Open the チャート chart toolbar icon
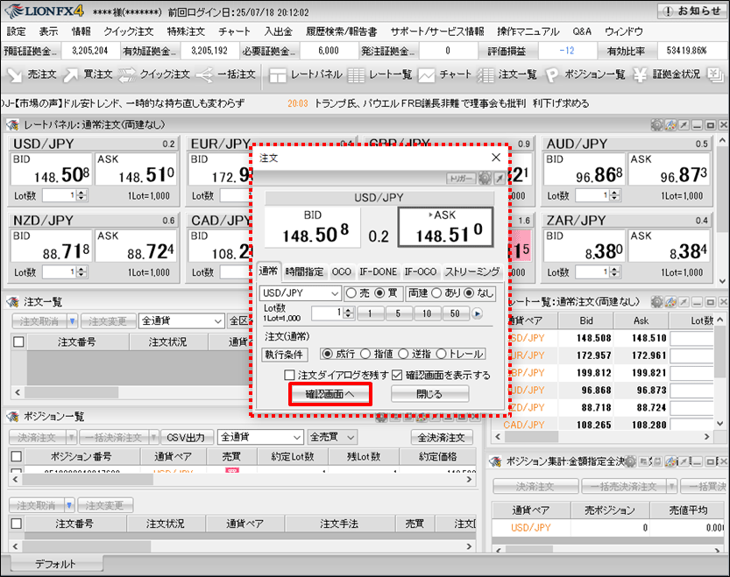 (x=448, y=74)
